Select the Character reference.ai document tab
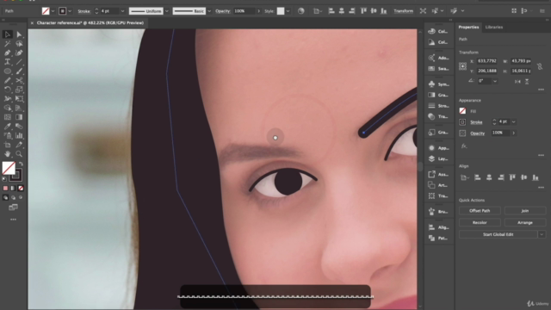The height and width of the screenshot is (310, 551). click(90, 23)
